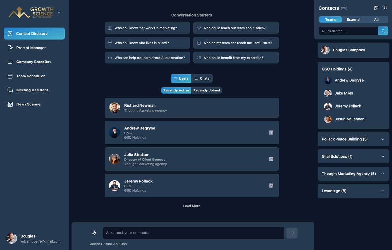Expand Thought Marketing Agency group
Image resolution: width=392 pixels, height=250 pixels.
tap(353, 174)
